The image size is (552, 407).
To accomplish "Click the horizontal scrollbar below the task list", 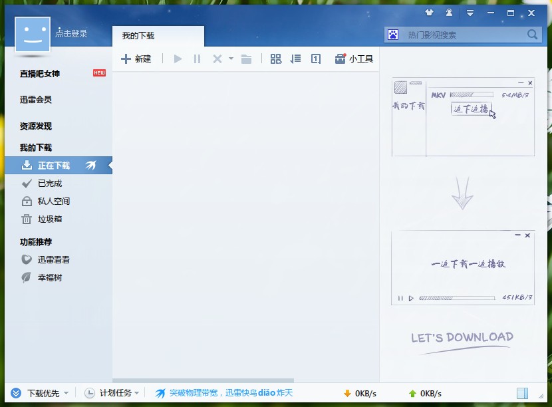I will coord(203,380).
